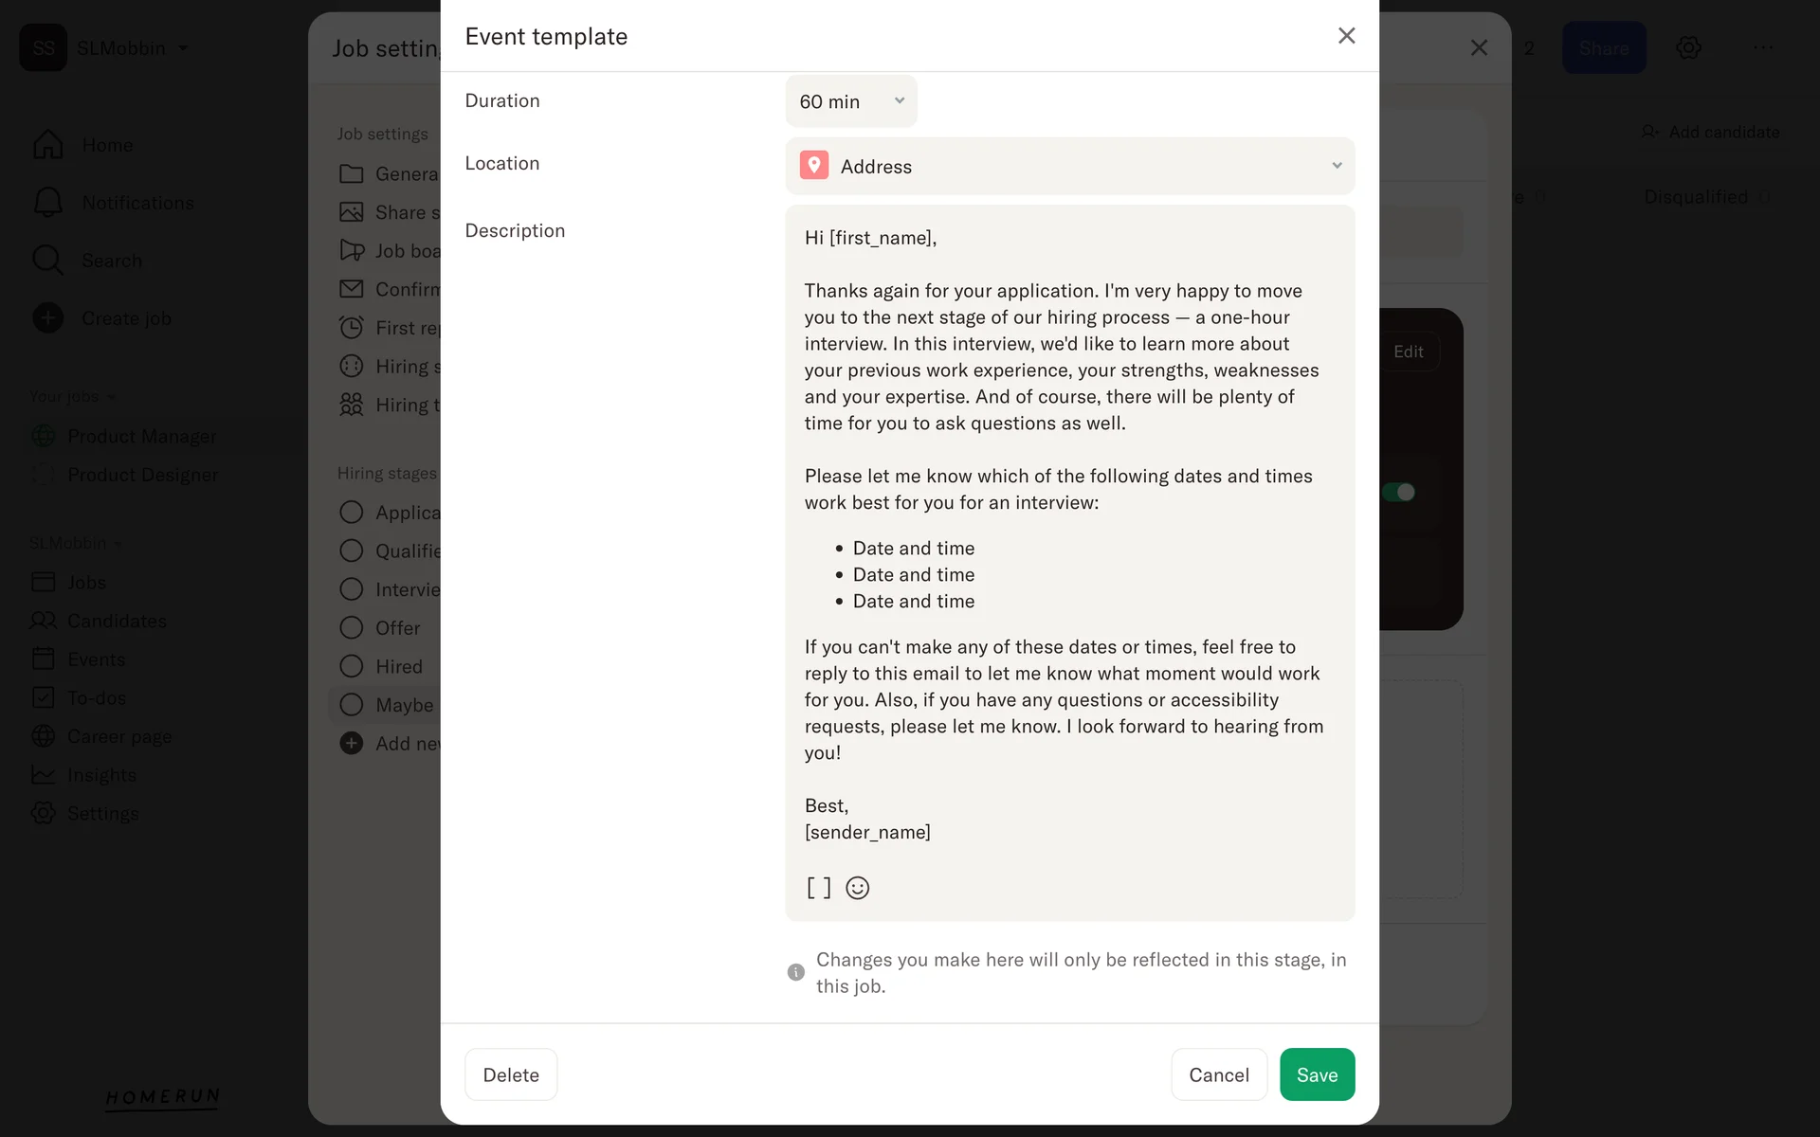Click the red Address pin icon
This screenshot has height=1137, width=1820.
tap(813, 166)
